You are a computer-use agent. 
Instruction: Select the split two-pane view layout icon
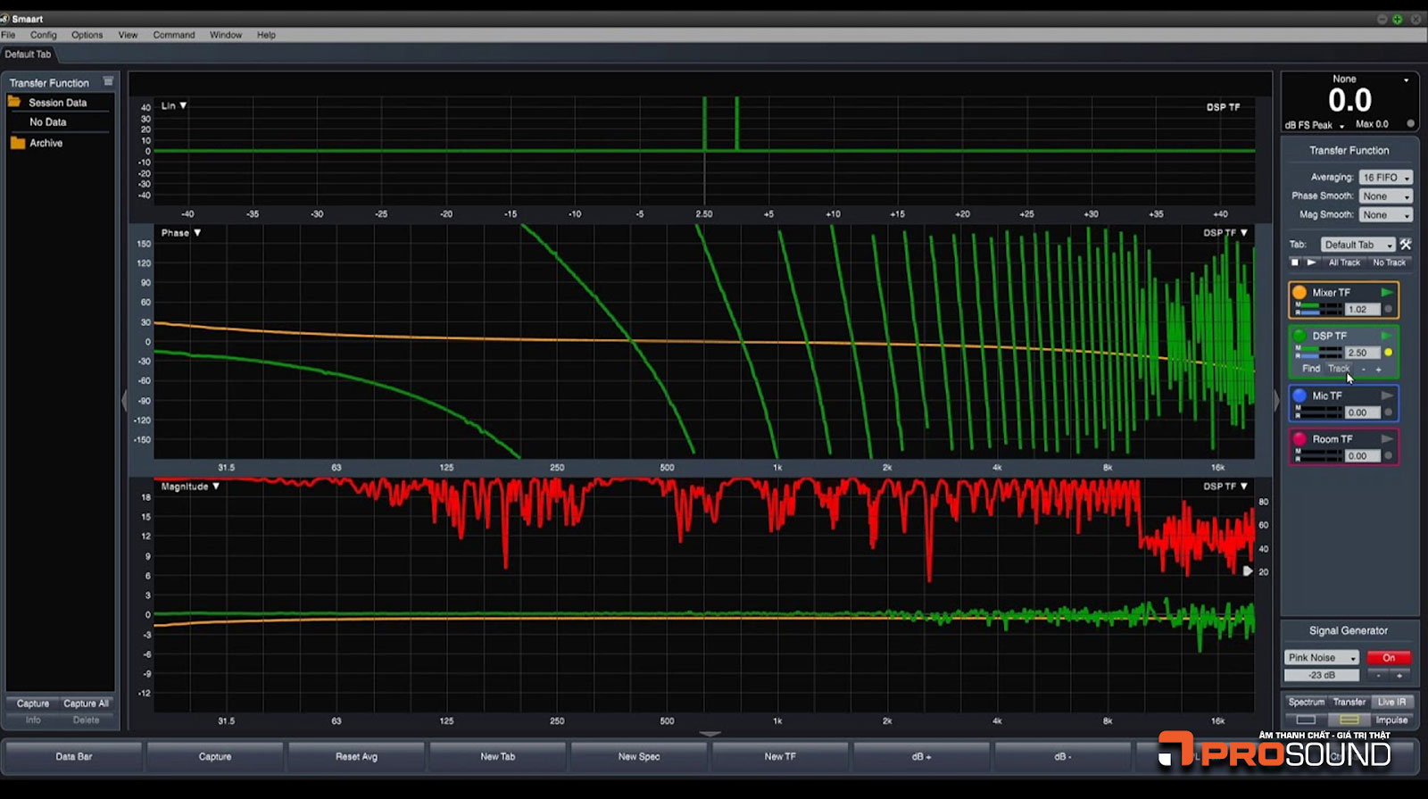point(1349,720)
